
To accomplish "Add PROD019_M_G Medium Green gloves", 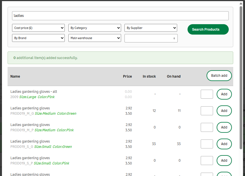I will [224, 111].
